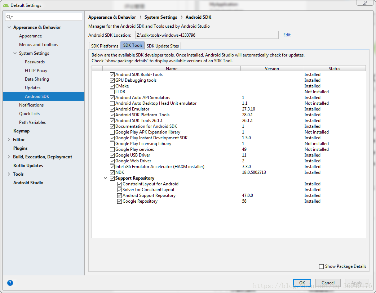
Task: Uncheck ConstraintLayout for Android checkbox
Action: 119,184
